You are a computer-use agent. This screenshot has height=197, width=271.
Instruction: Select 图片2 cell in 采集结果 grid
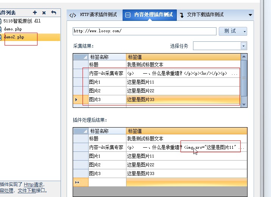[107, 91]
